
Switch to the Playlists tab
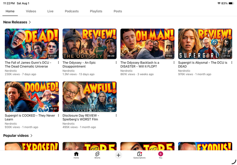pyautogui.click(x=96, y=11)
